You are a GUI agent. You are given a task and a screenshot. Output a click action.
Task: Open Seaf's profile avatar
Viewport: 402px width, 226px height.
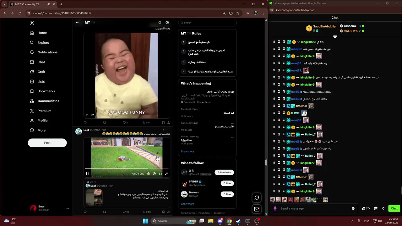(x=79, y=132)
